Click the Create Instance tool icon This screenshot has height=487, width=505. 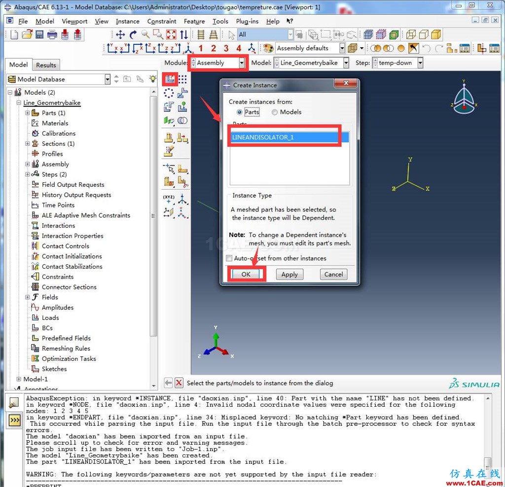click(x=170, y=79)
